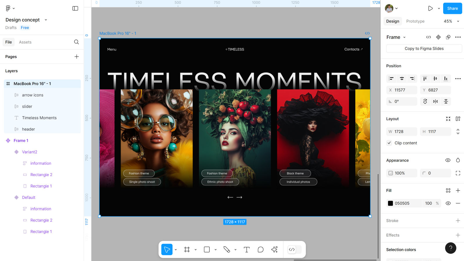This screenshot has width=464, height=261.
Task: Collapse the left sidebar panel icon
Action: [x=75, y=8]
